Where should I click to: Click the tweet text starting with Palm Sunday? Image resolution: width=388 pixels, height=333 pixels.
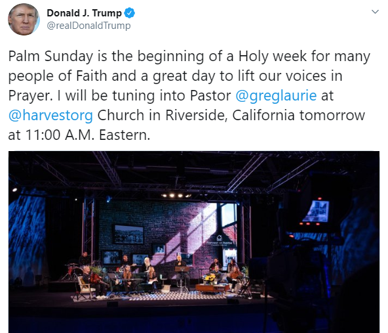[189, 95]
